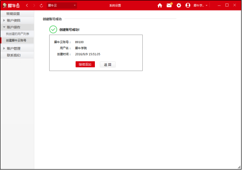Click the 创建账号成功 section heading

click(52, 19)
